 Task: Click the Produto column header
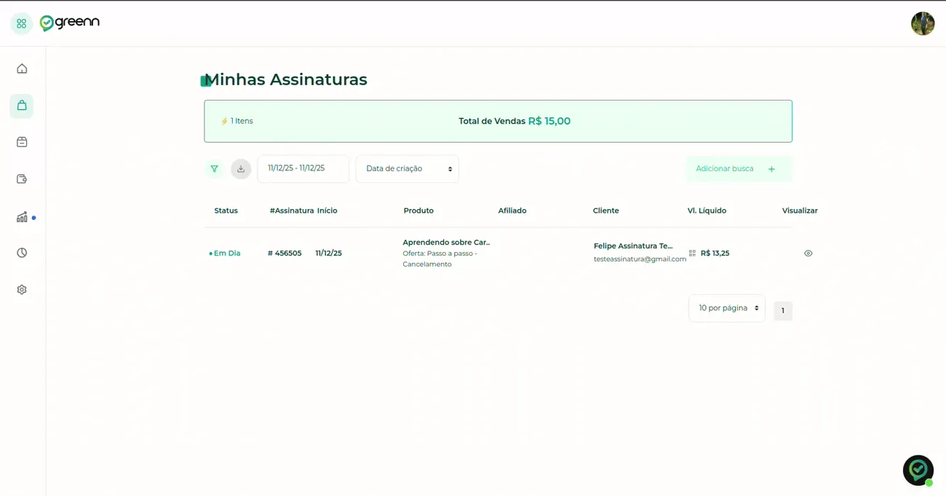click(418, 210)
